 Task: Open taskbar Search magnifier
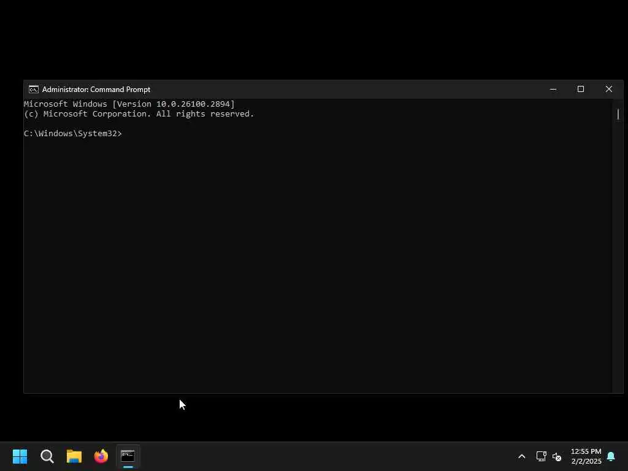pyautogui.click(x=47, y=456)
